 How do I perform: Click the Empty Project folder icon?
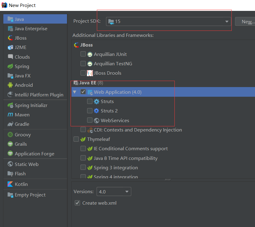(x=10, y=195)
